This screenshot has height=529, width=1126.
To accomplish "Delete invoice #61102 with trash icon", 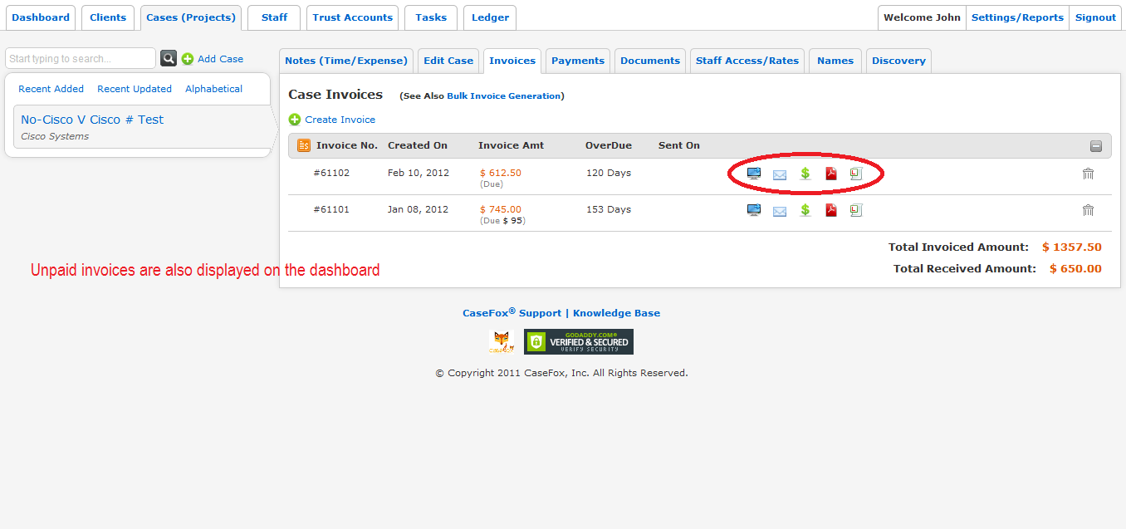I will (1088, 174).
